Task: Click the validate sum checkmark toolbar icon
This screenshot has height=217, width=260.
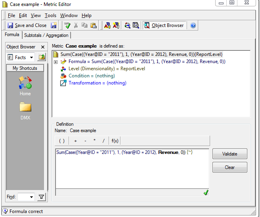Action: click(x=67, y=25)
